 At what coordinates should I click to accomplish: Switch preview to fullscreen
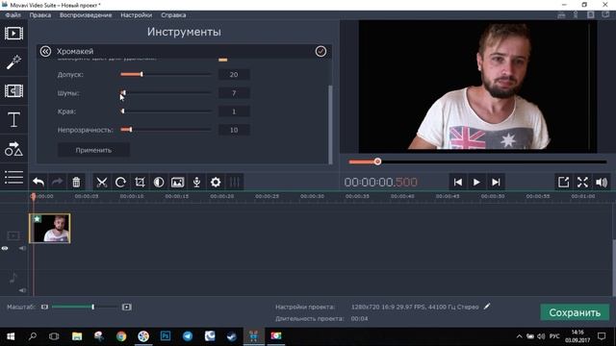pos(582,182)
